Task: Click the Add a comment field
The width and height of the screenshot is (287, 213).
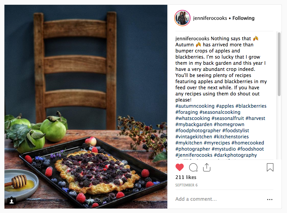Action: 220,199
